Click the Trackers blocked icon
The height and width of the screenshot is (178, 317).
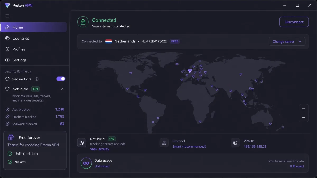pos(7,117)
